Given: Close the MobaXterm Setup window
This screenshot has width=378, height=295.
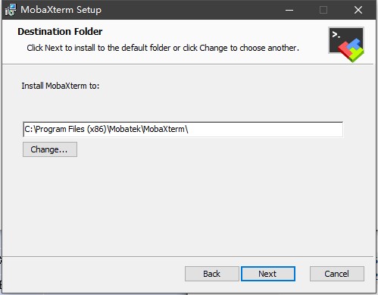Looking at the screenshot, I should point(358,10).
